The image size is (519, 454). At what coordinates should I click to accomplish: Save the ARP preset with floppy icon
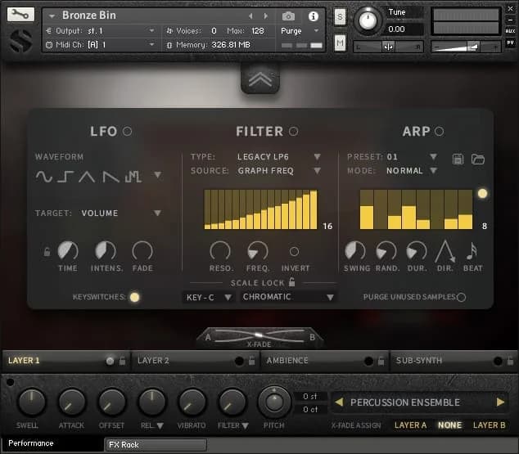(x=458, y=158)
